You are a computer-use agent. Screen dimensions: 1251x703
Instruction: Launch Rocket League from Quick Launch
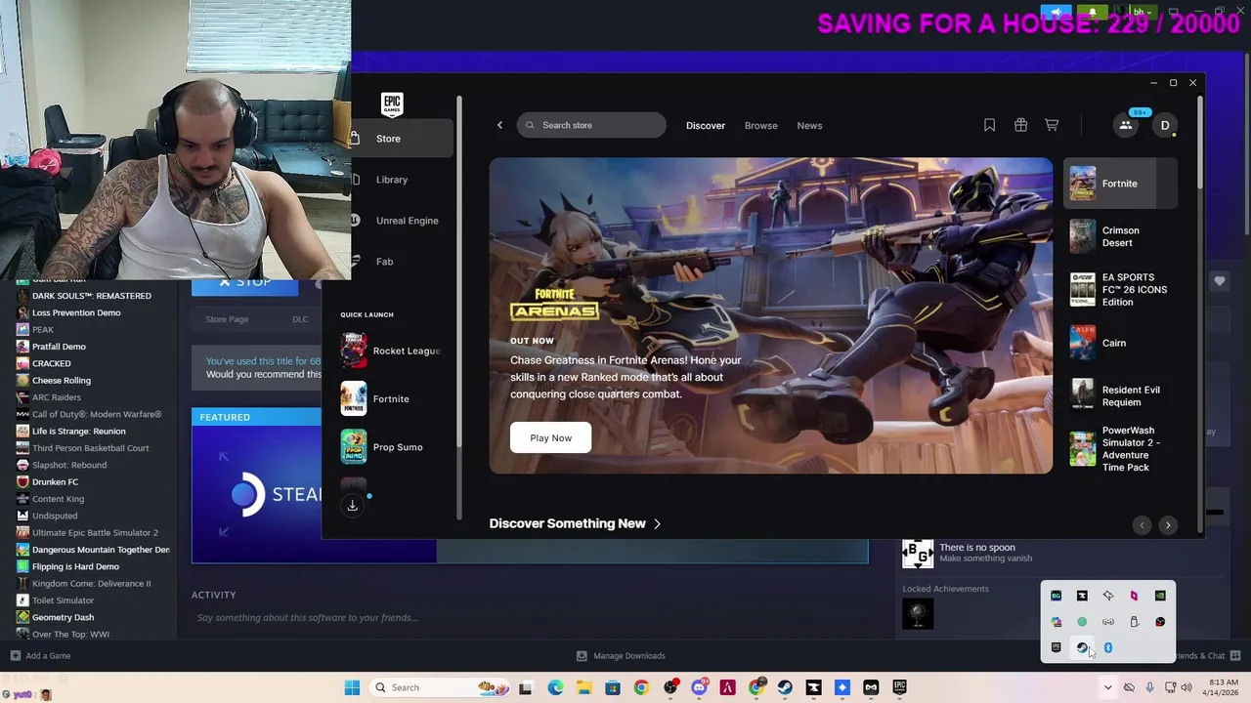pos(390,351)
